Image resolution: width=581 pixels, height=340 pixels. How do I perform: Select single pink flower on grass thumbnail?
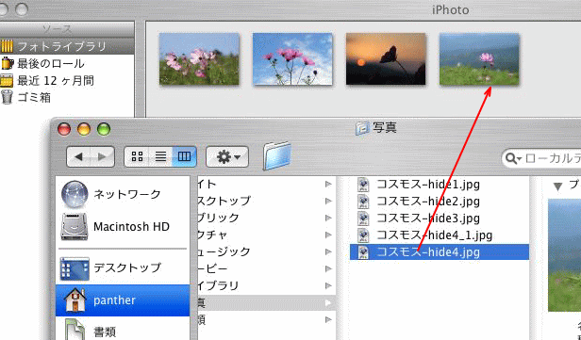coord(479,59)
